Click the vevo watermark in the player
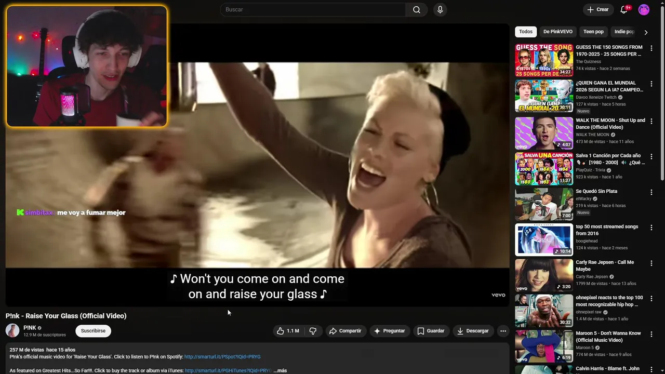The height and width of the screenshot is (374, 665). (498, 295)
